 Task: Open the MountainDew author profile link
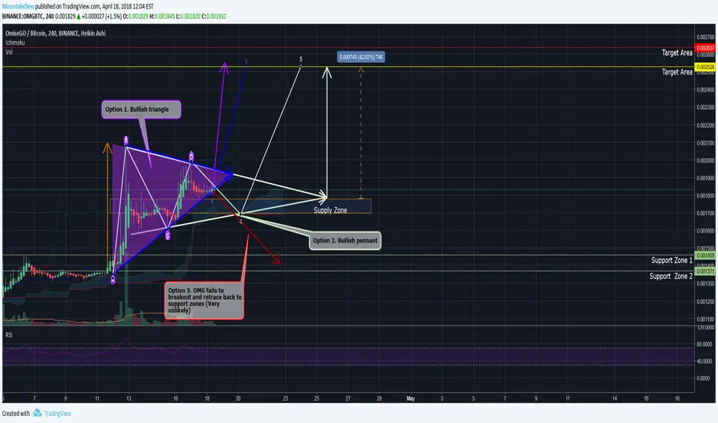coord(18,6)
